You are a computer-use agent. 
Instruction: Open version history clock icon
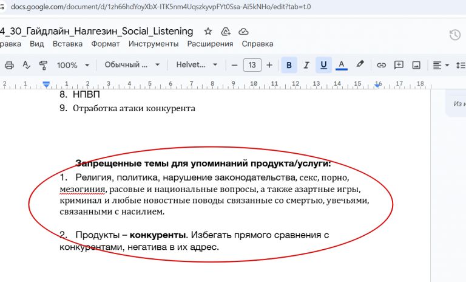tap(454, 35)
